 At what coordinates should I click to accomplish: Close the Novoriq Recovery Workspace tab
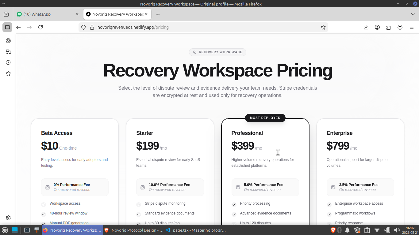coord(146,14)
